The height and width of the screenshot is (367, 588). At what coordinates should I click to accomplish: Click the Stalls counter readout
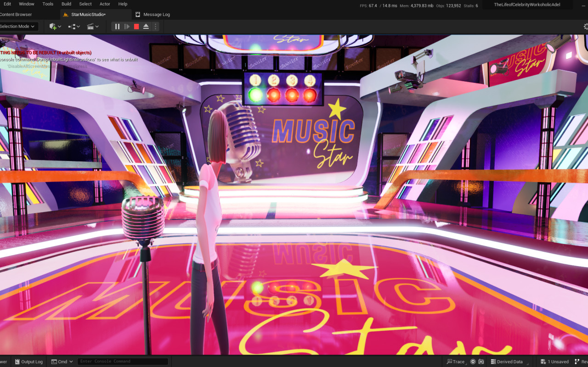point(472,6)
